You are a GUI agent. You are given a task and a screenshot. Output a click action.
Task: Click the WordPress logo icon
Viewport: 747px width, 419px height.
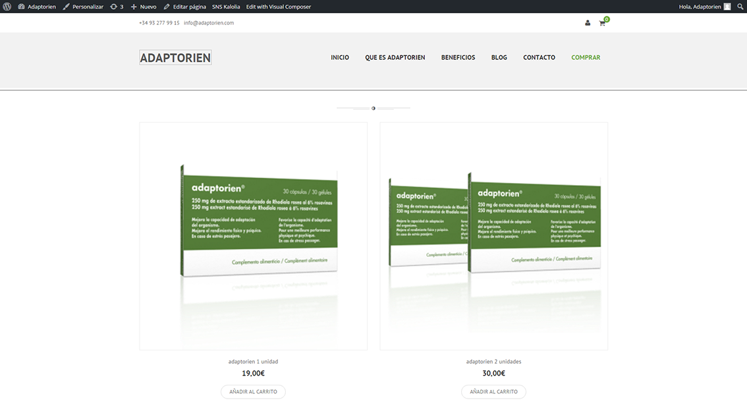point(7,7)
